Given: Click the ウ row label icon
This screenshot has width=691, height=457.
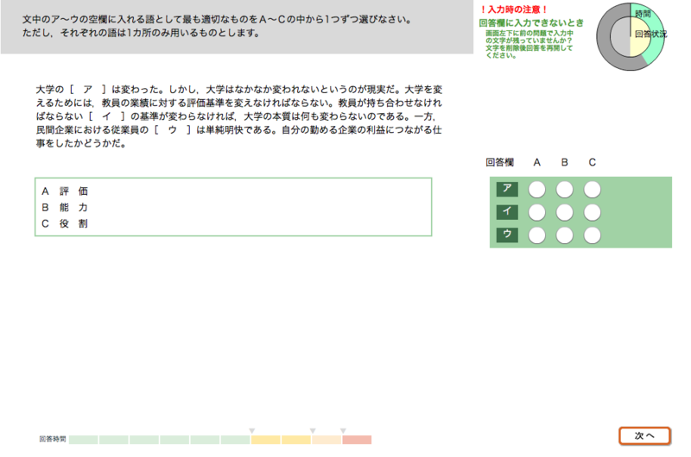Looking at the screenshot, I should tap(506, 235).
